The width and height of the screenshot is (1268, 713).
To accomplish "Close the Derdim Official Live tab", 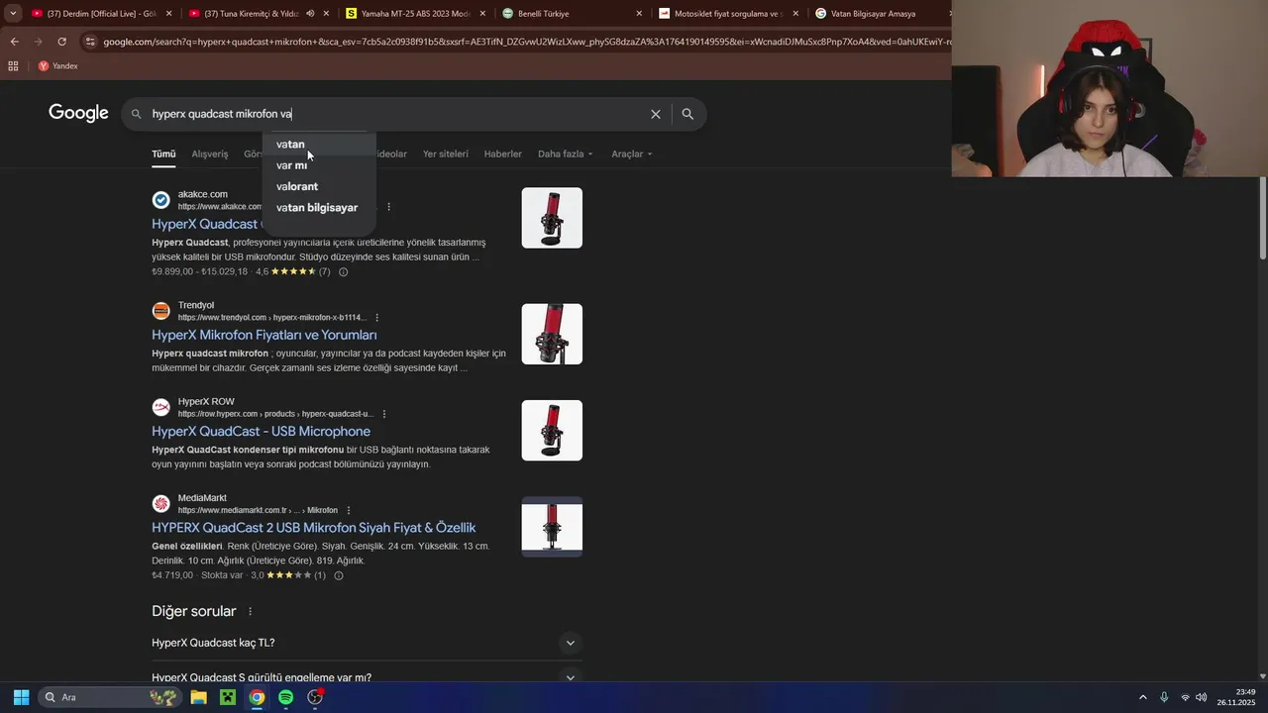I will (169, 14).
